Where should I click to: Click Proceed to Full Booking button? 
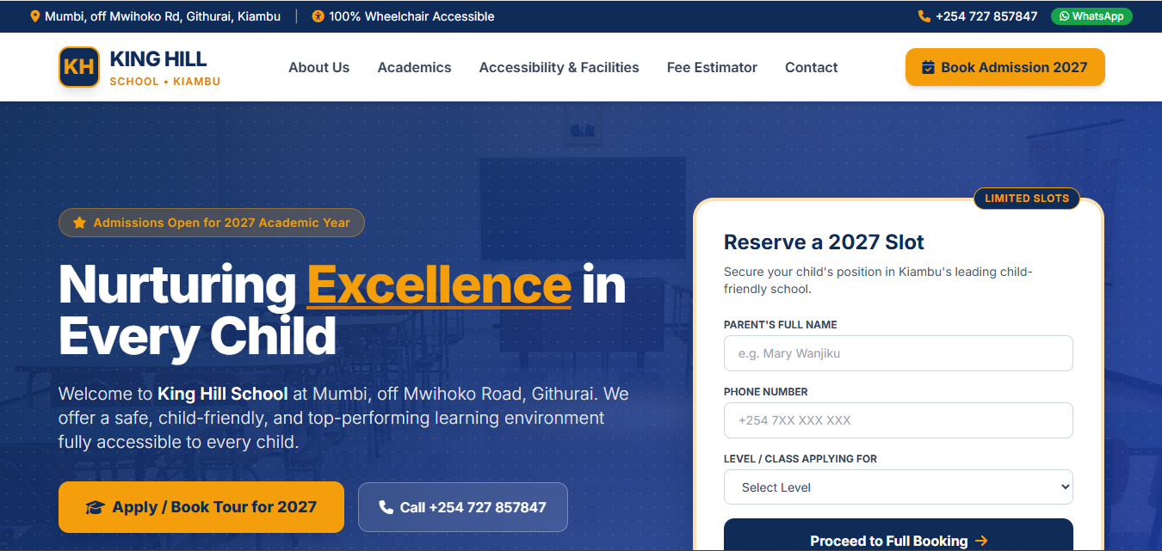899,536
